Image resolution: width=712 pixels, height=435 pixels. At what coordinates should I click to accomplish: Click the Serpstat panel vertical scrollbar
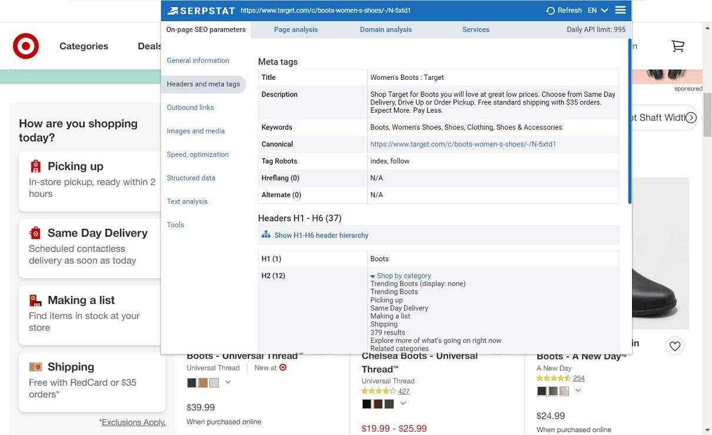630,122
